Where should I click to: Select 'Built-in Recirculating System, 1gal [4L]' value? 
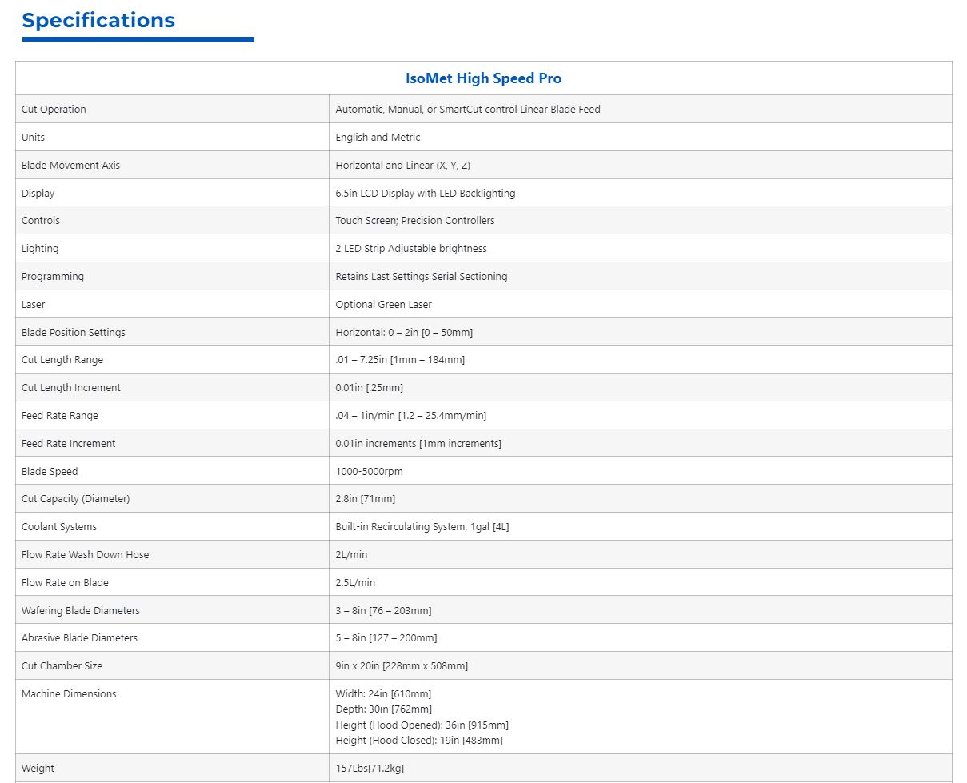click(x=422, y=527)
